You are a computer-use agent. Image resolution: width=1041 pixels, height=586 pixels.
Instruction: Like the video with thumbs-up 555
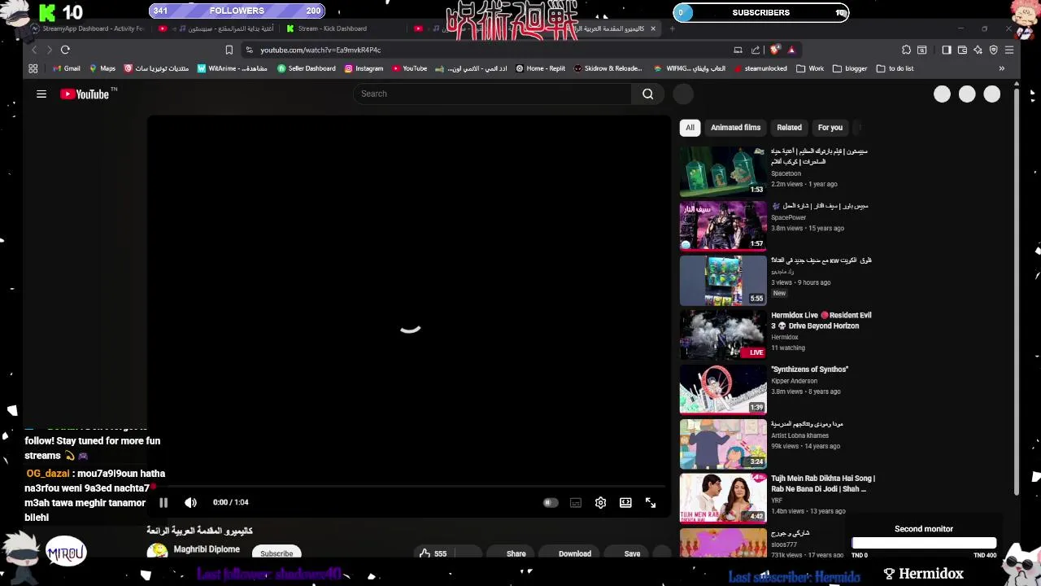point(433,553)
